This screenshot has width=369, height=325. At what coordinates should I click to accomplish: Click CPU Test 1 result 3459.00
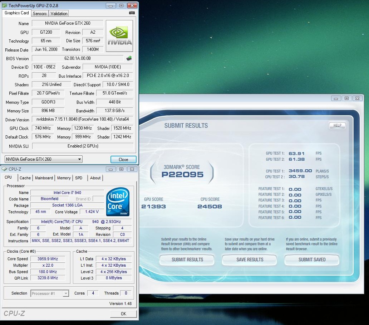300,171
